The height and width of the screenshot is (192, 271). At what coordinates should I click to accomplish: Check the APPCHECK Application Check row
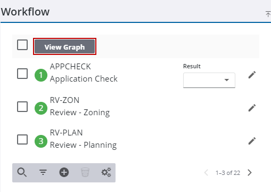[22, 74]
